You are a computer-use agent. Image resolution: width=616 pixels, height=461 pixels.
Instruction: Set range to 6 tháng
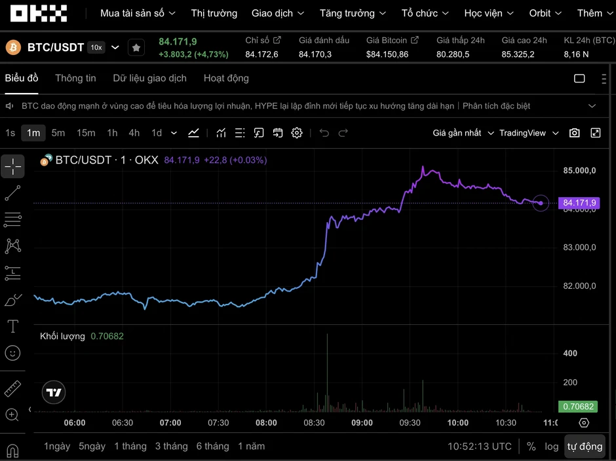pyautogui.click(x=212, y=447)
